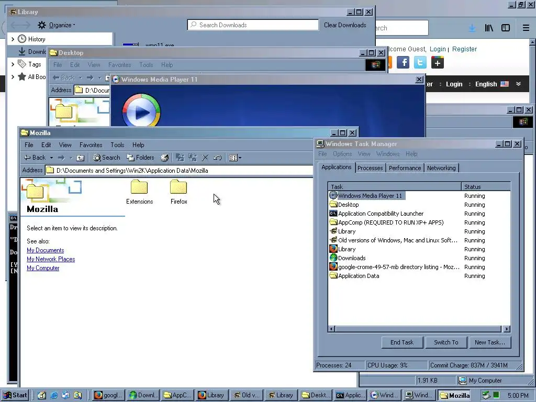Select Application Compatibility Launcher task
Screen dimensions: 536x402
[x=419, y=214]
